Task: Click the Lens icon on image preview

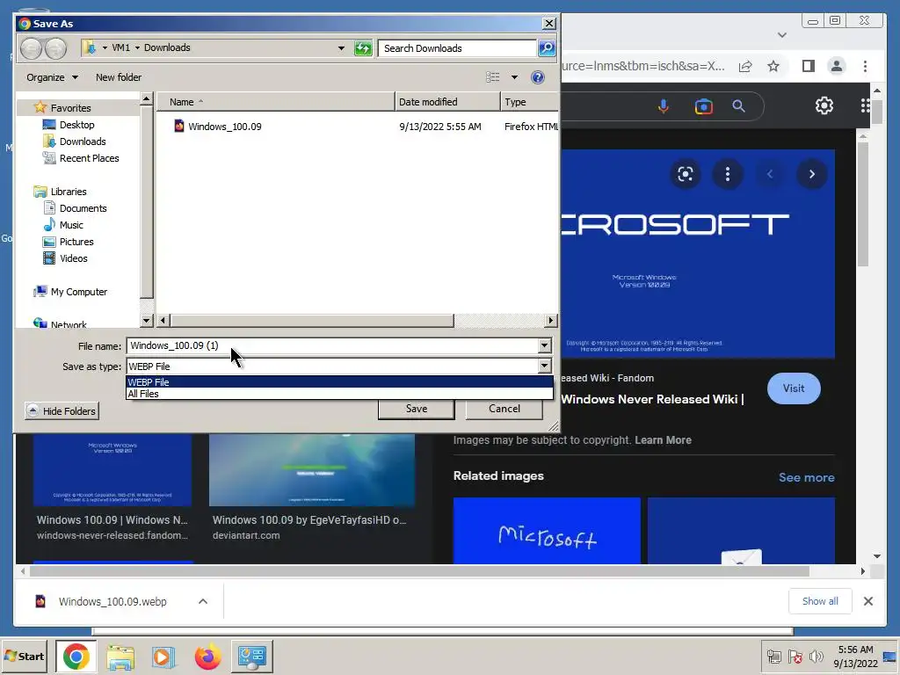Action: click(x=686, y=174)
